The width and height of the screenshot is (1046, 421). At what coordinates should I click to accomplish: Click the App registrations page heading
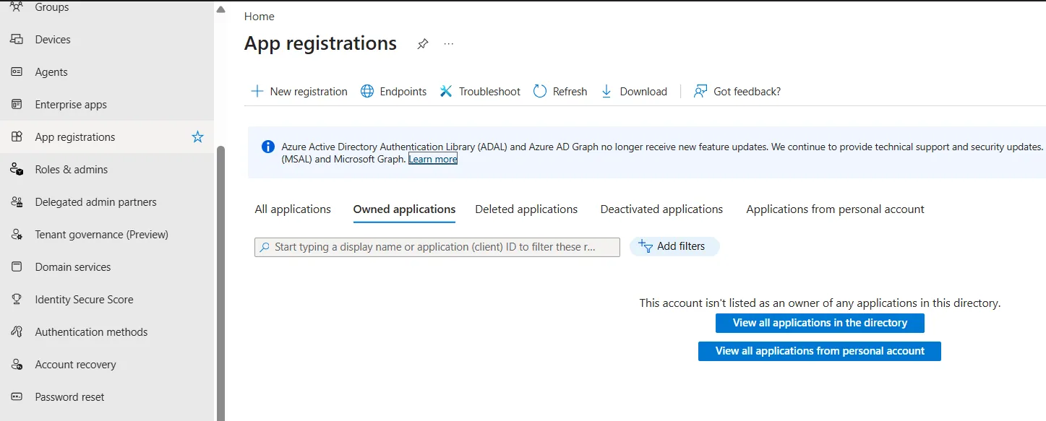point(320,43)
